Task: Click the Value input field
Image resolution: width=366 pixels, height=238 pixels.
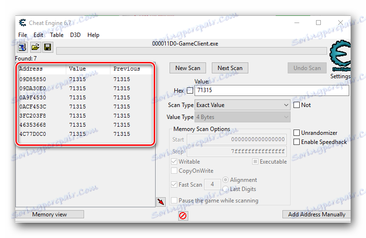Action: tap(272, 90)
